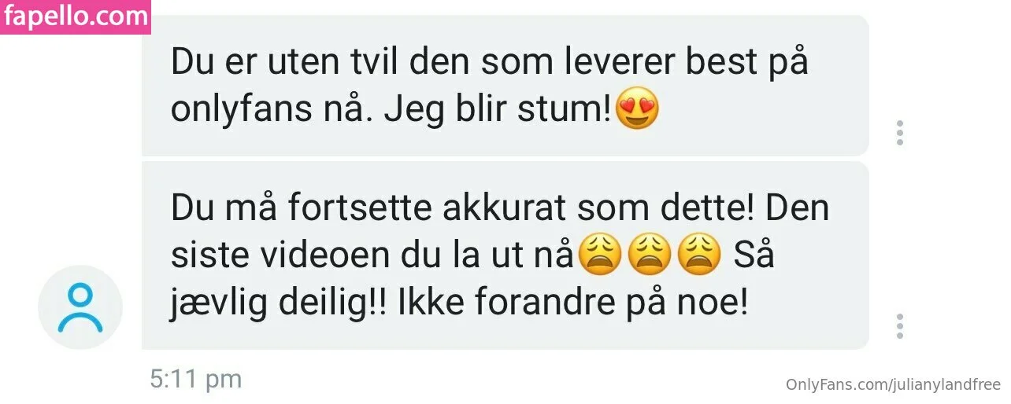1011x404 pixels.
Task: Select the message starting "Du er uten tvil"
Action: 505,85
